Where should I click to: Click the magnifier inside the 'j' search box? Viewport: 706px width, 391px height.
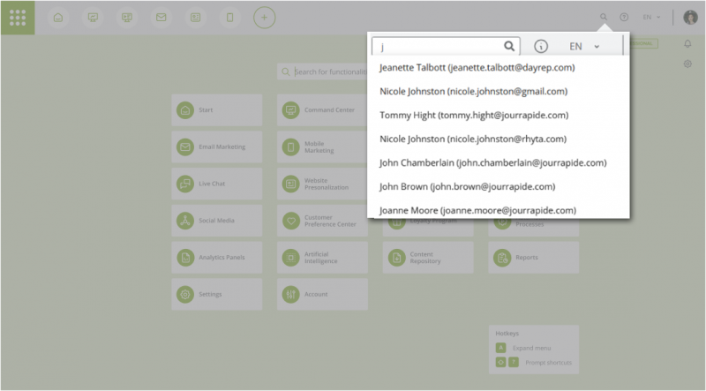tap(509, 46)
